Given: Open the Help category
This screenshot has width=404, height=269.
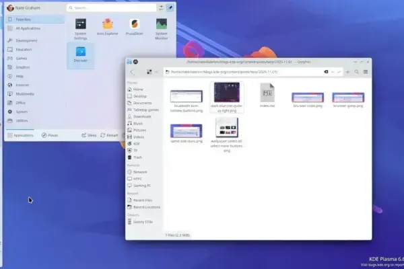Looking at the screenshot, I should [x=35, y=76].
